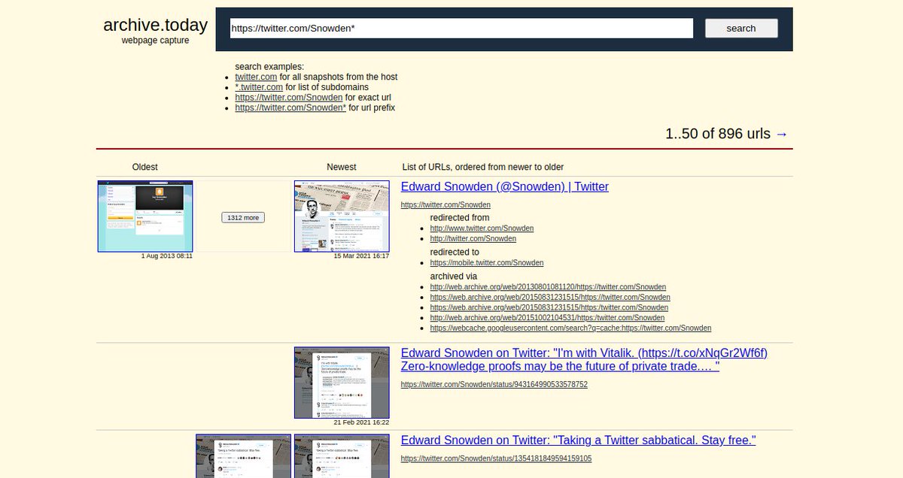This screenshot has height=478, width=903.
Task: Open newest thumbnail of Twitter sabbatical result
Action: click(x=342, y=456)
